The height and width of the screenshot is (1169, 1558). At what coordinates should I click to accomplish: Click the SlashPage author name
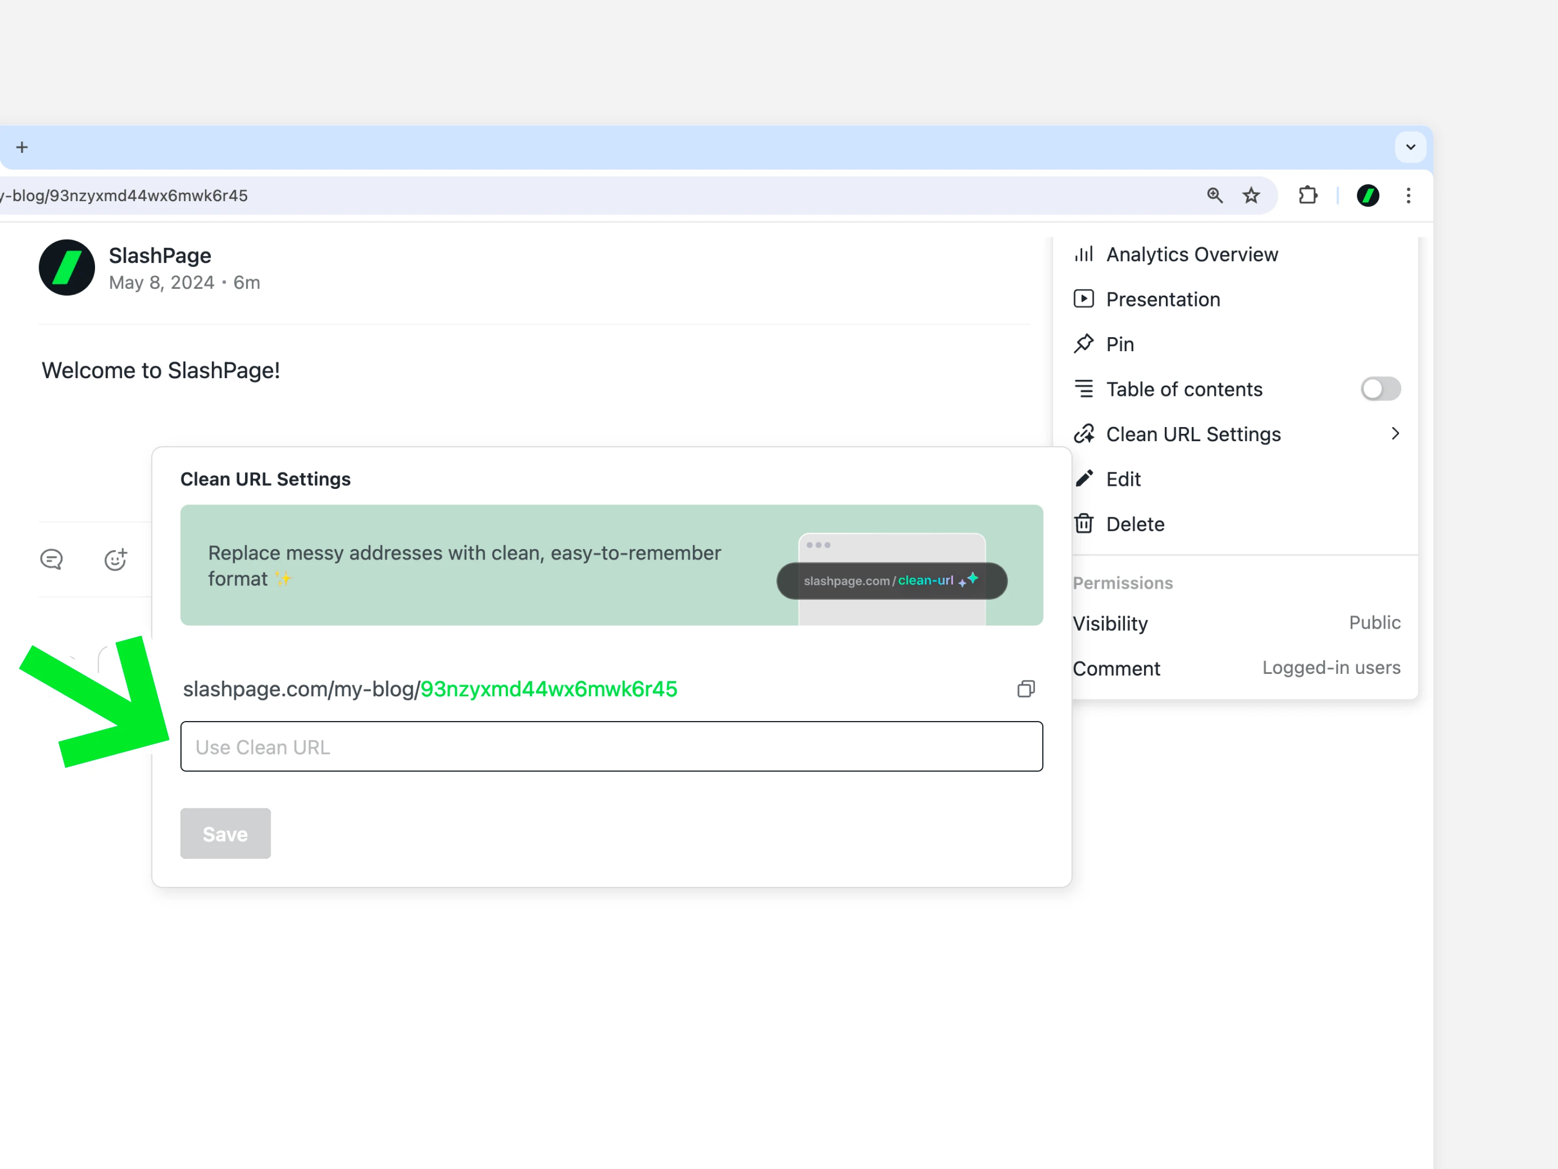[160, 255]
